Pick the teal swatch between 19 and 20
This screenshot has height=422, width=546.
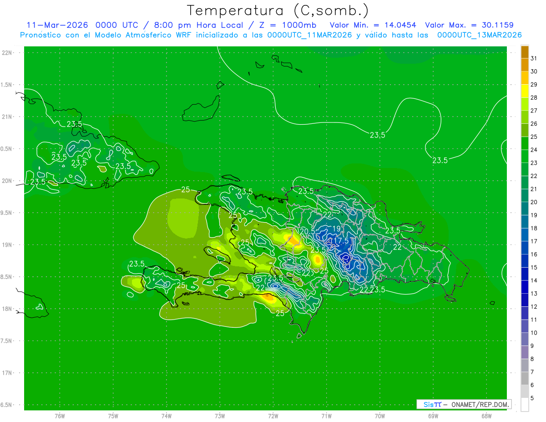tap(525, 209)
